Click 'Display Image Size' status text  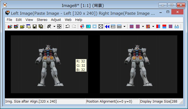[159, 102]
